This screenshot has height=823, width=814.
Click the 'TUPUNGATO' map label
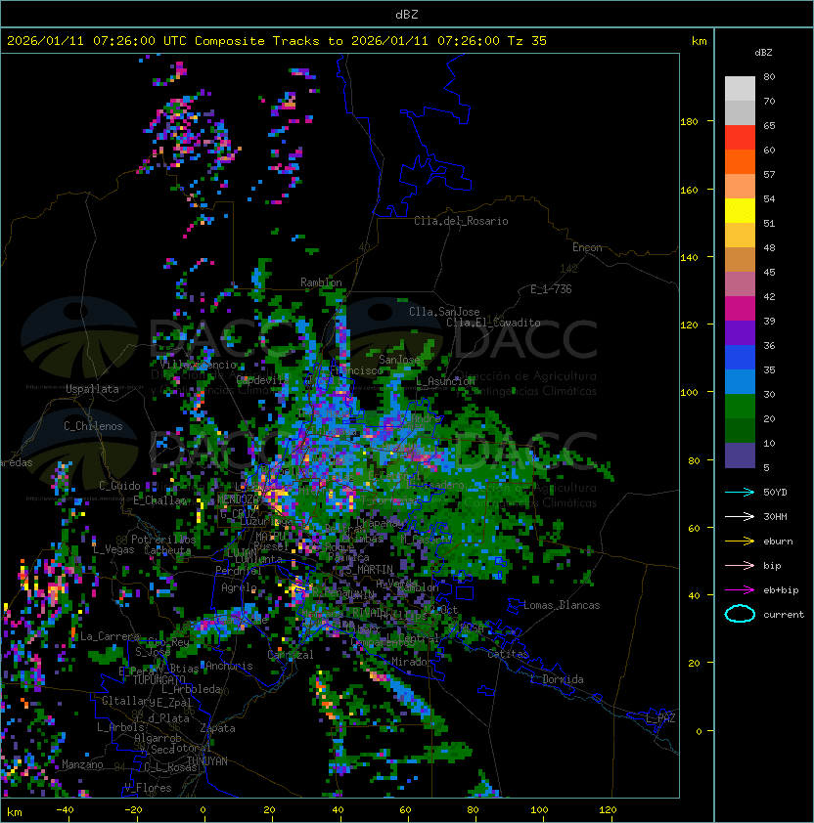[x=158, y=679]
